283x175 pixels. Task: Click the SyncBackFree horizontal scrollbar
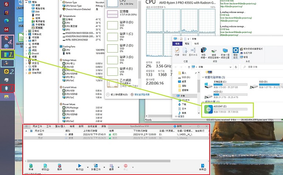(x=99, y=161)
